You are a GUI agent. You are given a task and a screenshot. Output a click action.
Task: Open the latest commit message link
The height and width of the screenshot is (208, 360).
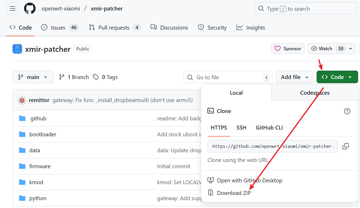click(123, 100)
